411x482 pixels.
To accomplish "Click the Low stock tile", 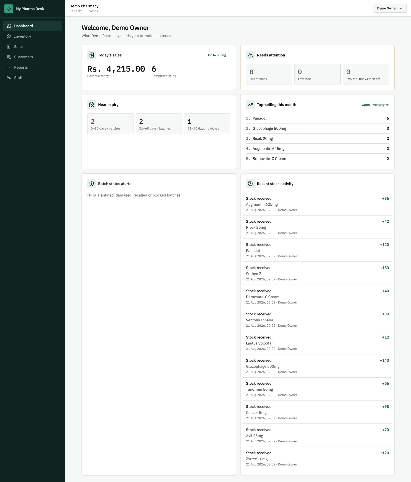I will [x=317, y=74].
